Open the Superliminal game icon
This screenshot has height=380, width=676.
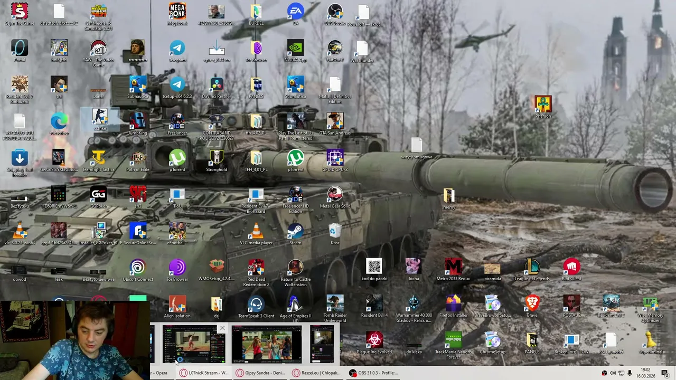(x=650, y=343)
